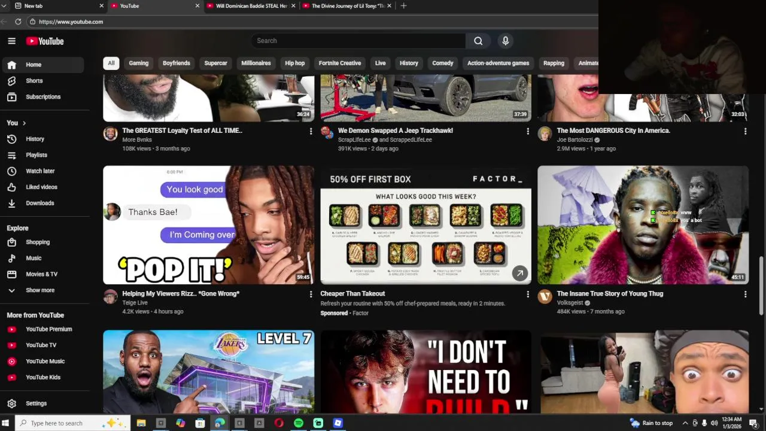Image resolution: width=766 pixels, height=431 pixels.
Task: Select the Hip hop filter chip
Action: tap(295, 63)
